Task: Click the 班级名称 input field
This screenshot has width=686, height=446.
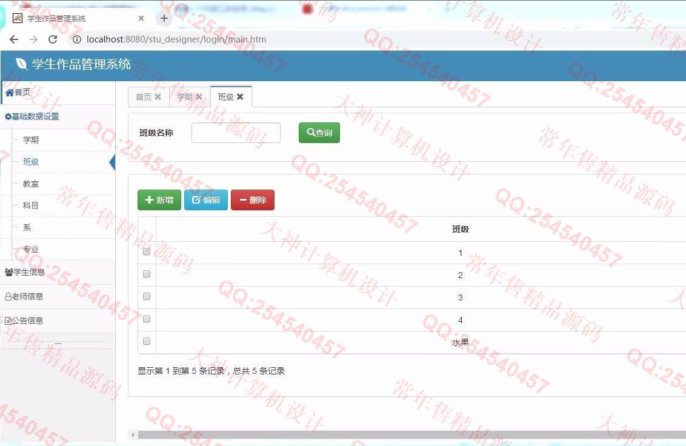Action: click(236, 133)
